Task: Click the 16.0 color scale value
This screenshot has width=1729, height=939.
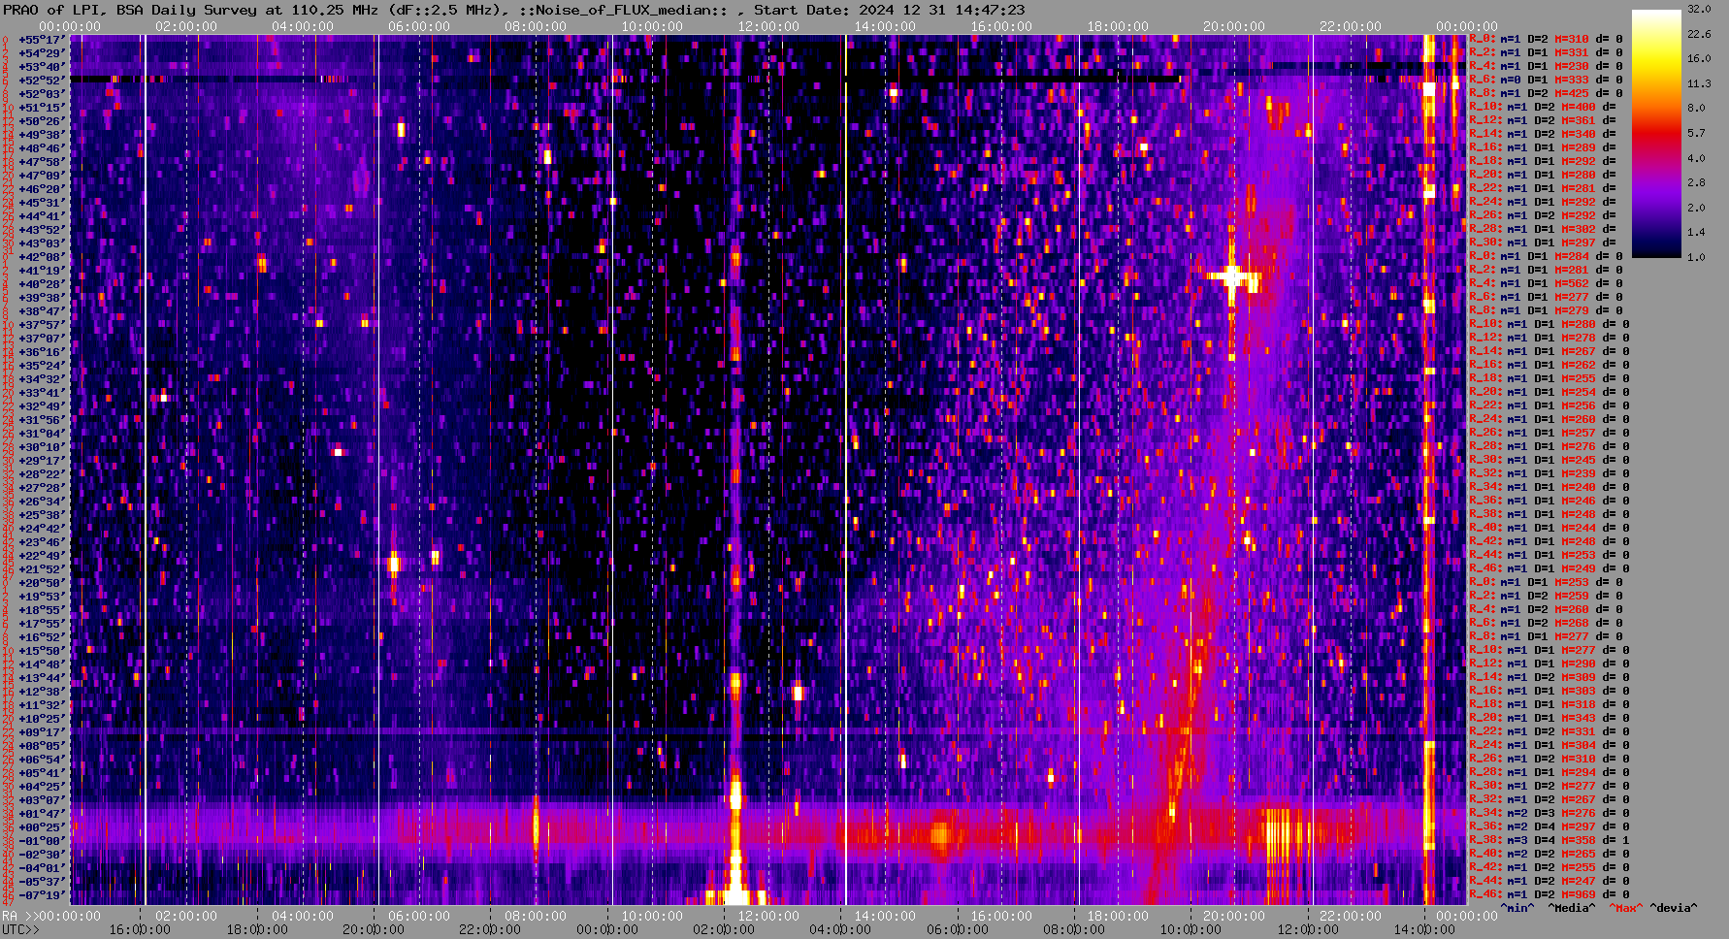Action: 1698,58
